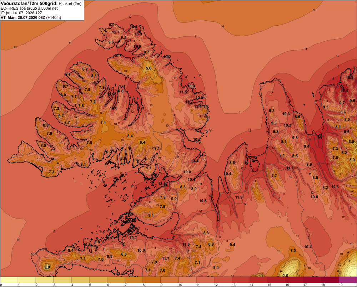The image size is (357, 287).
Task: Select the 13.1 temperature reading
Action: coord(198,107)
